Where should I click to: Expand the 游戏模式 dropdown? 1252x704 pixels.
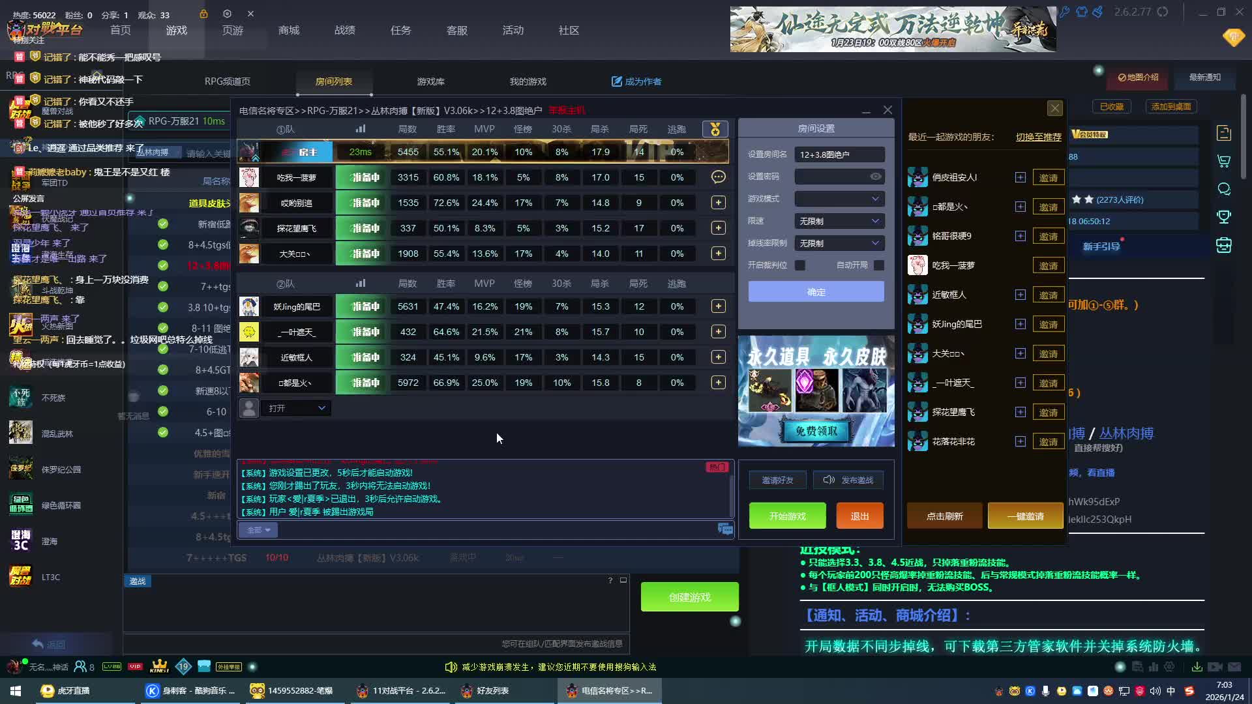839,199
